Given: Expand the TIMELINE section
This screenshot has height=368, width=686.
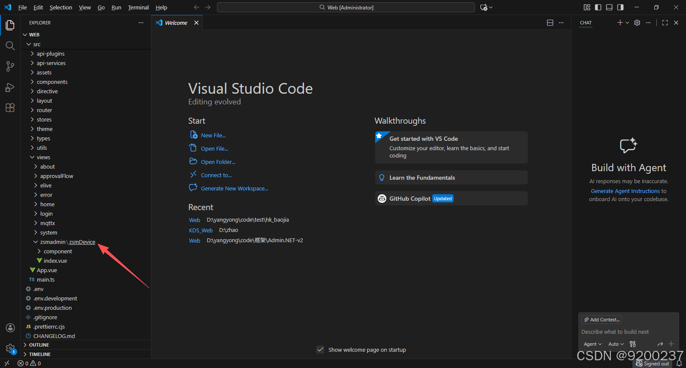Looking at the screenshot, I should (86, 354).
